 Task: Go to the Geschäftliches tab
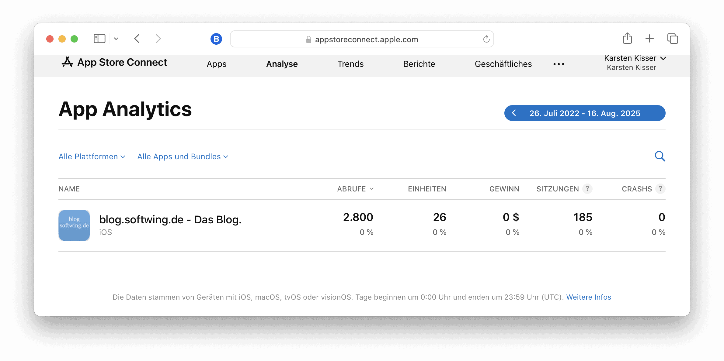pos(503,64)
